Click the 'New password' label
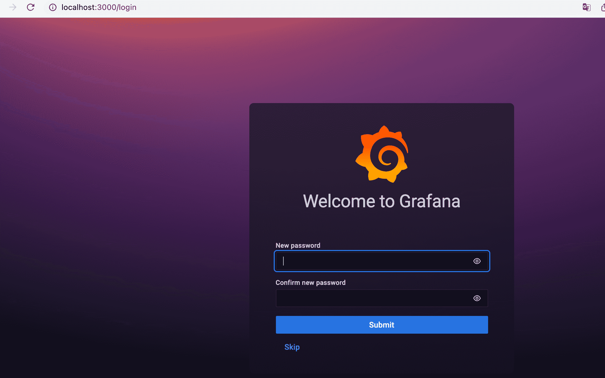605x378 pixels. (298, 245)
